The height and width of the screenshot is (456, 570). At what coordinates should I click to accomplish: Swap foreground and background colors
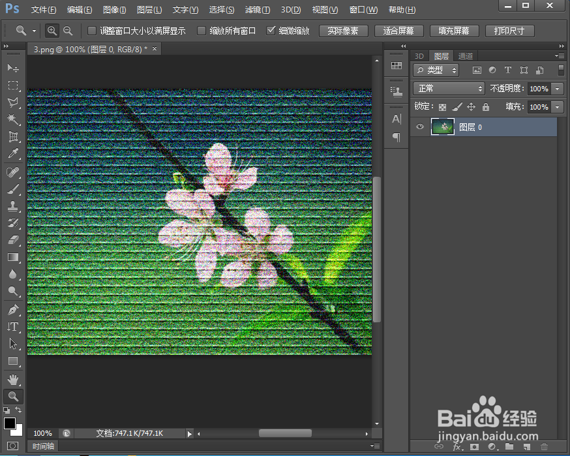(18, 410)
